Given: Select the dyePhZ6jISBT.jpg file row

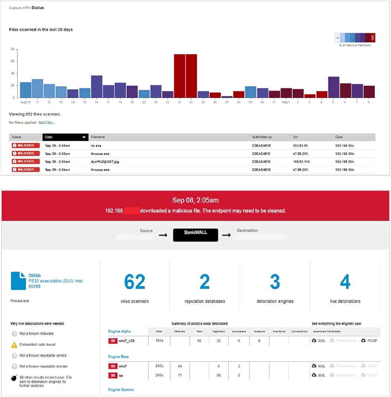Looking at the screenshot, I should (x=106, y=162).
